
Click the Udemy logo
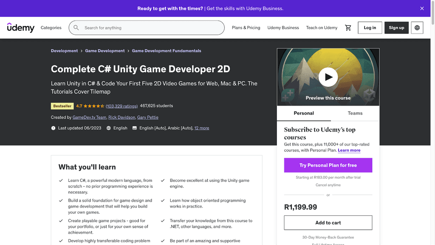pos(21,27)
